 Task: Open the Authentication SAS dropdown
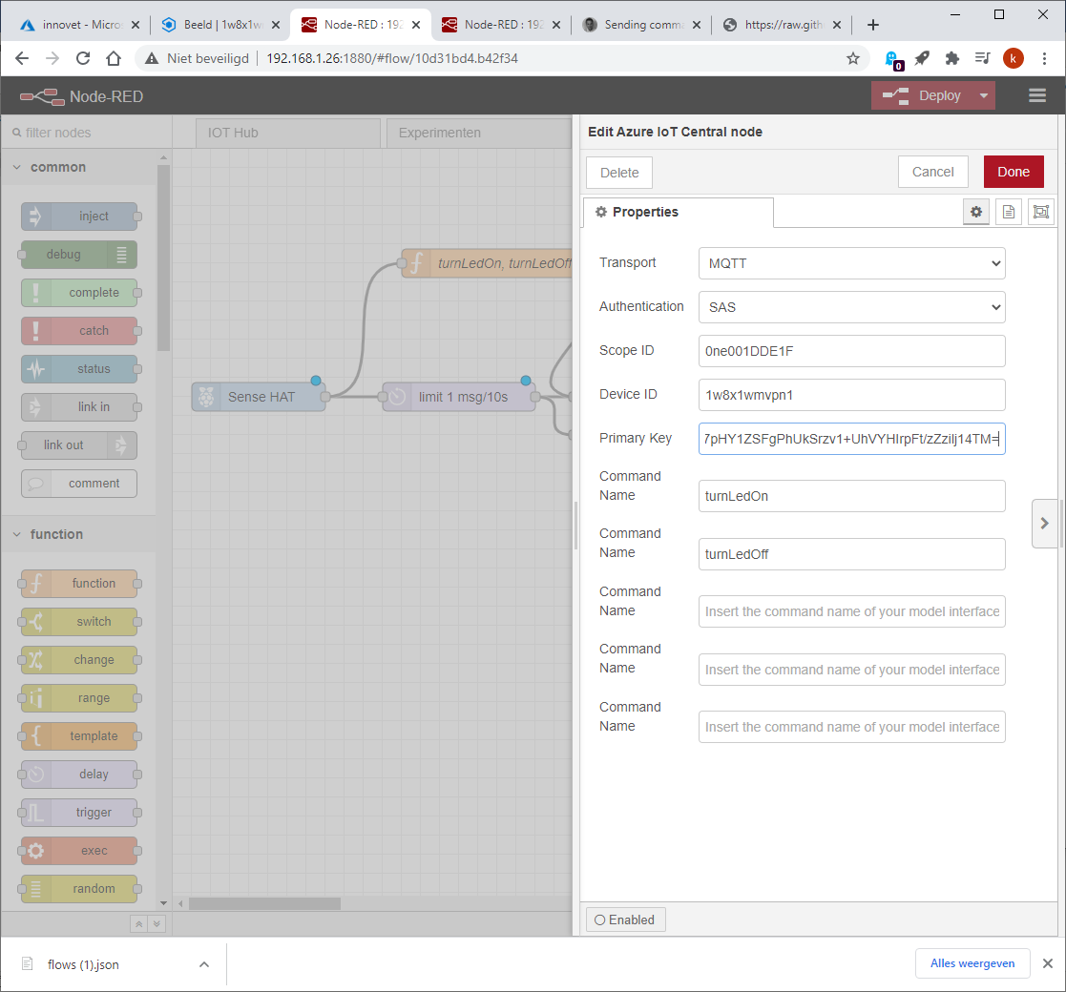click(x=852, y=307)
